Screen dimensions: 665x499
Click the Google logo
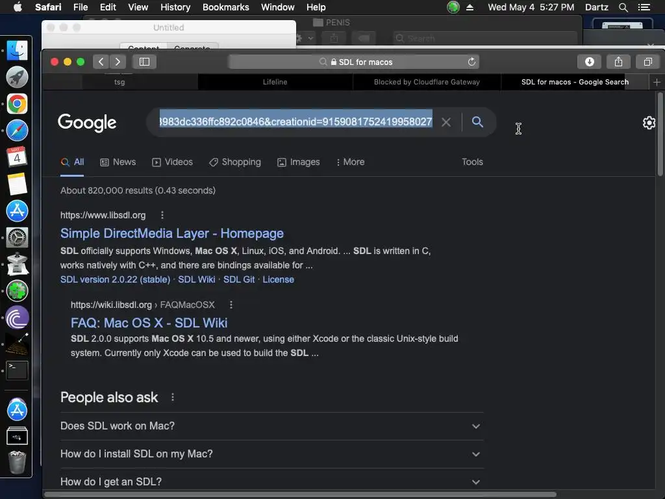(87, 123)
